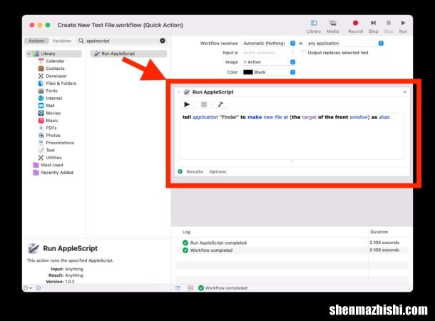This screenshot has width=435, height=321.
Task: Toggle the variables view button
Action: [x=190, y=288]
